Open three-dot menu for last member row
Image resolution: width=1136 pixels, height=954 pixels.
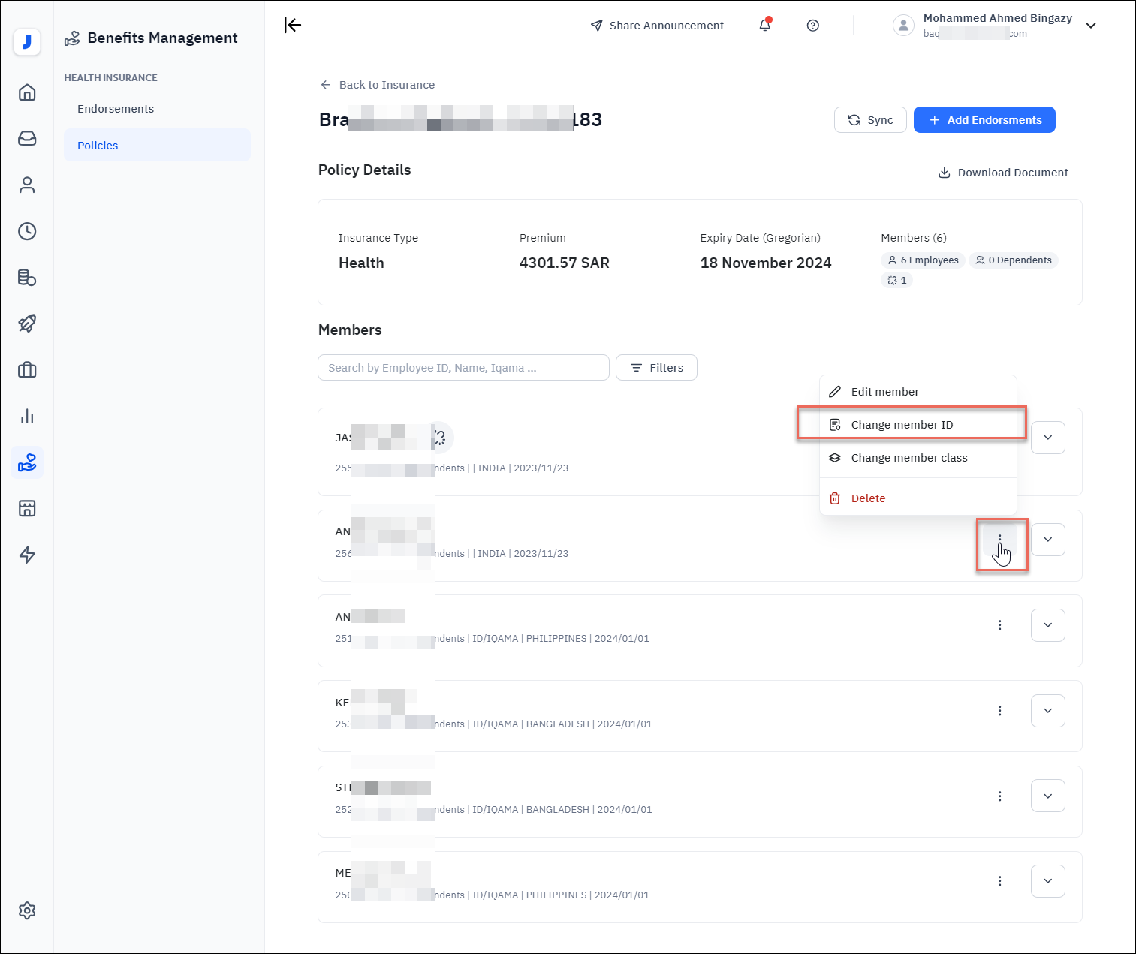(x=999, y=881)
